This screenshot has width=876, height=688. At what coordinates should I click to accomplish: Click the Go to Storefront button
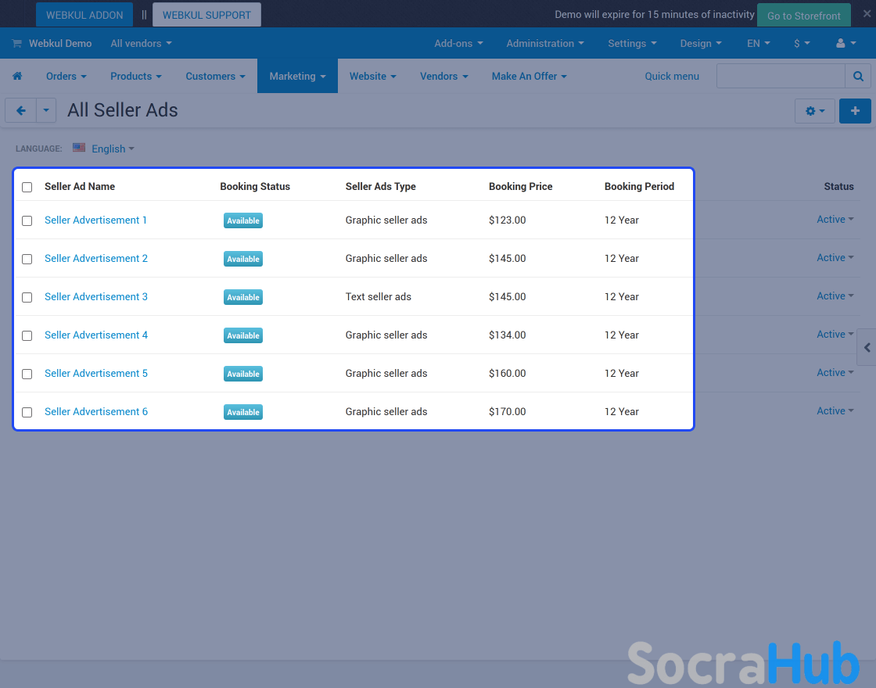[803, 16]
